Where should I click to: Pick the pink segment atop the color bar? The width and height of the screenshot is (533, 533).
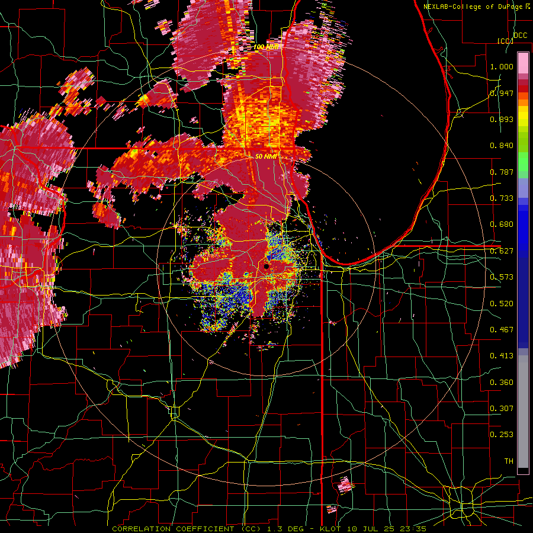click(523, 63)
